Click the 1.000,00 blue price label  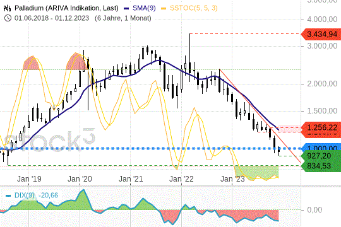321,147
